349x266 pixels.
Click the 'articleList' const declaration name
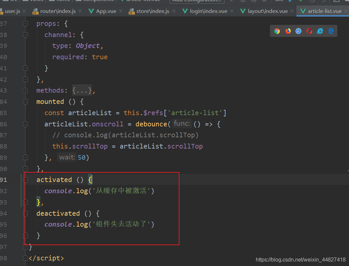(90, 113)
